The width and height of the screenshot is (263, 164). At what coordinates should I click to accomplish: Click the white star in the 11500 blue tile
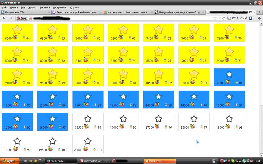[x=229, y=74]
